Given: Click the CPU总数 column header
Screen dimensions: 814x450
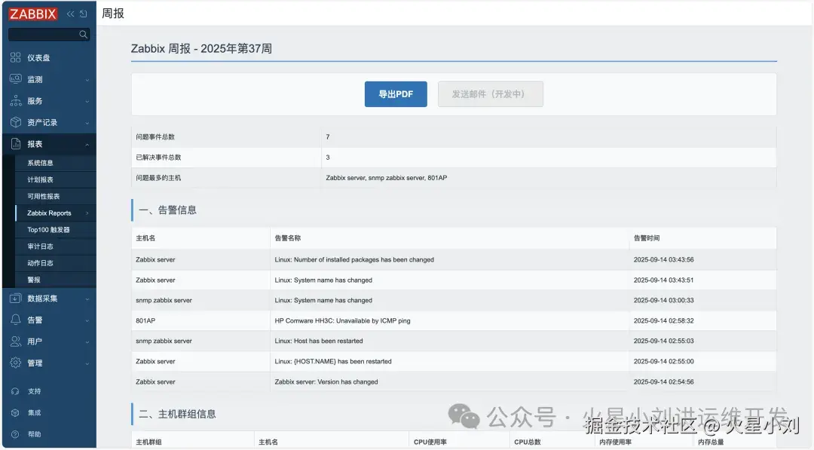Looking at the screenshot, I should (x=528, y=442).
